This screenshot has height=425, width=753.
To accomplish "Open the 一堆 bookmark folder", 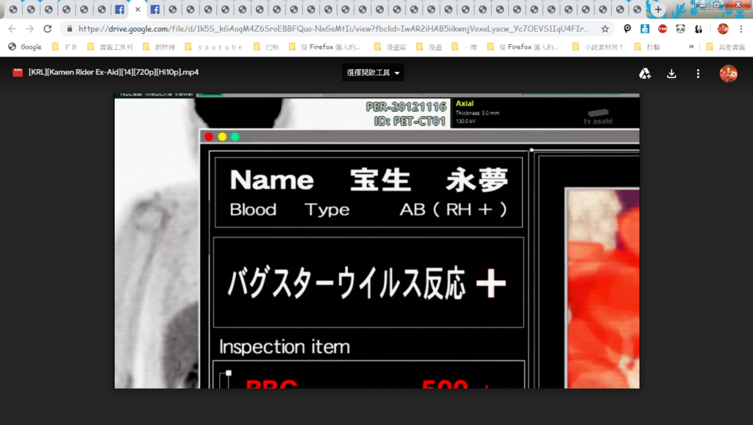I will 465,46.
